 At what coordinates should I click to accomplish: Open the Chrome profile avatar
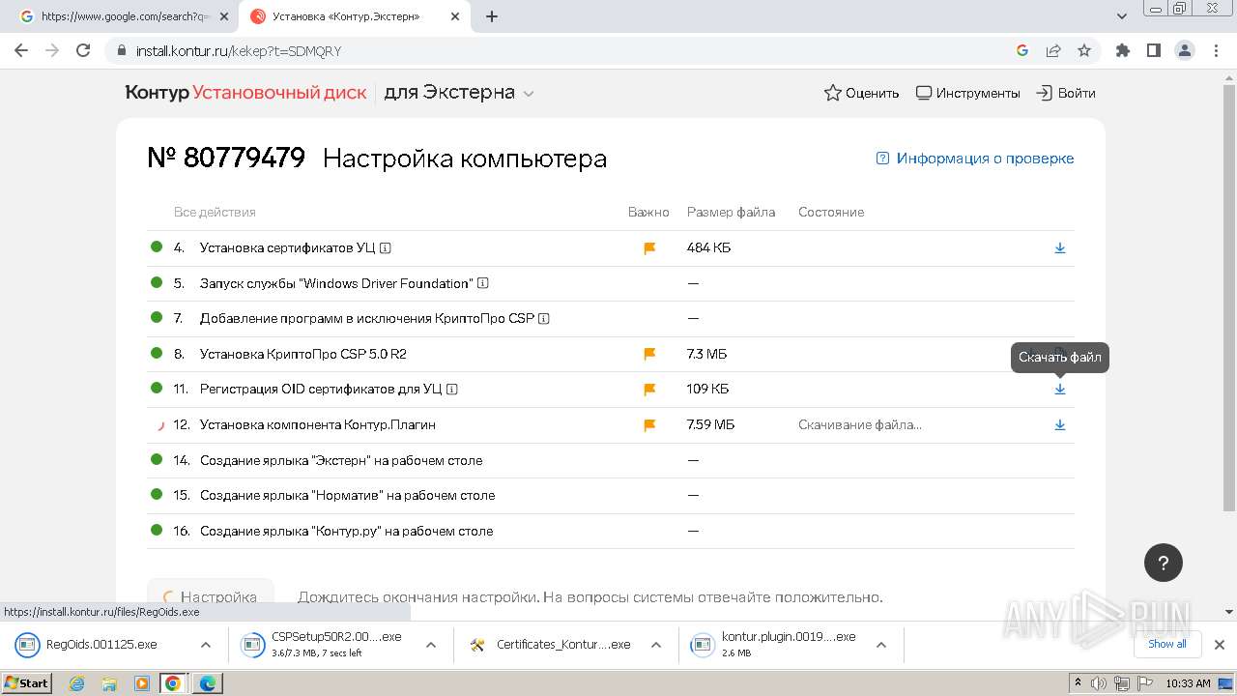point(1184,50)
